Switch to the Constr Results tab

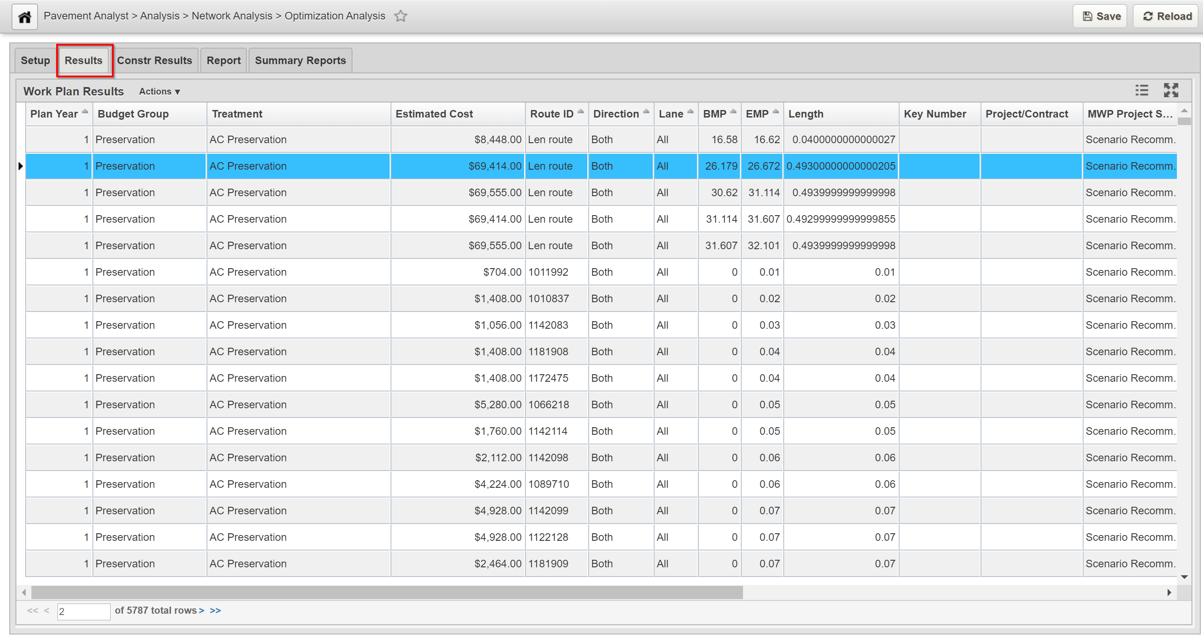154,61
